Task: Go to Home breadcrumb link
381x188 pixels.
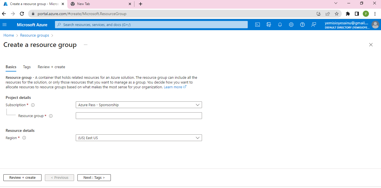Action: pyautogui.click(x=9, y=35)
